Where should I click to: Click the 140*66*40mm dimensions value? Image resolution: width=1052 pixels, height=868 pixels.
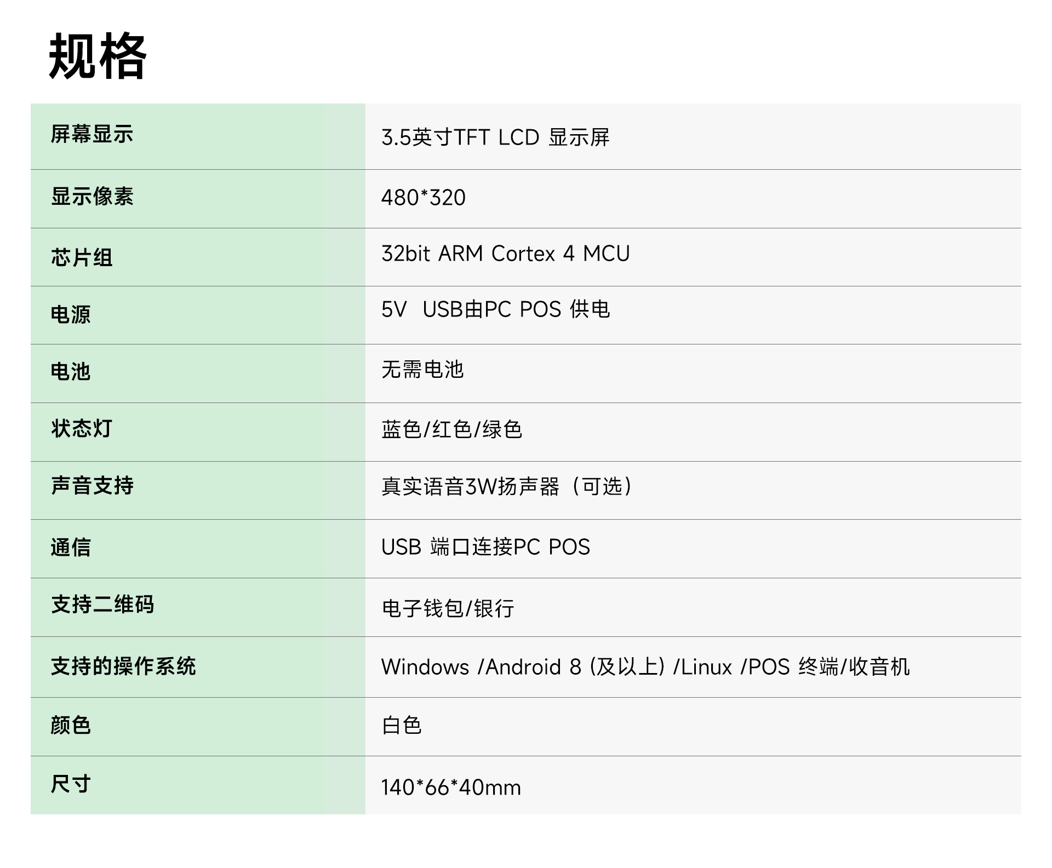coord(451,787)
